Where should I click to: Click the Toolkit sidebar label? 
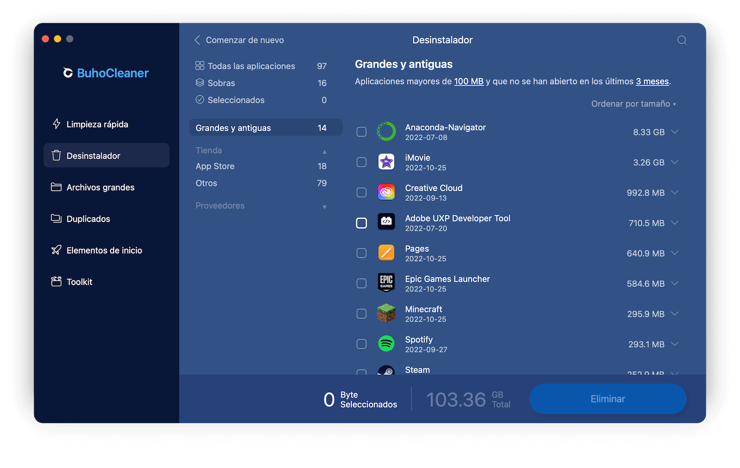(79, 282)
